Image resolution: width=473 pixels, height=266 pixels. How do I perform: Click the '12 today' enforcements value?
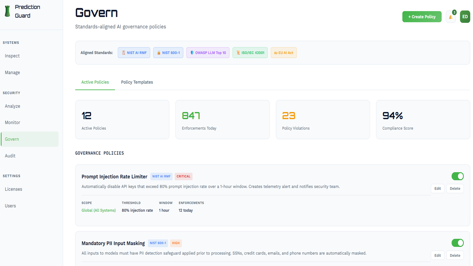click(x=186, y=210)
